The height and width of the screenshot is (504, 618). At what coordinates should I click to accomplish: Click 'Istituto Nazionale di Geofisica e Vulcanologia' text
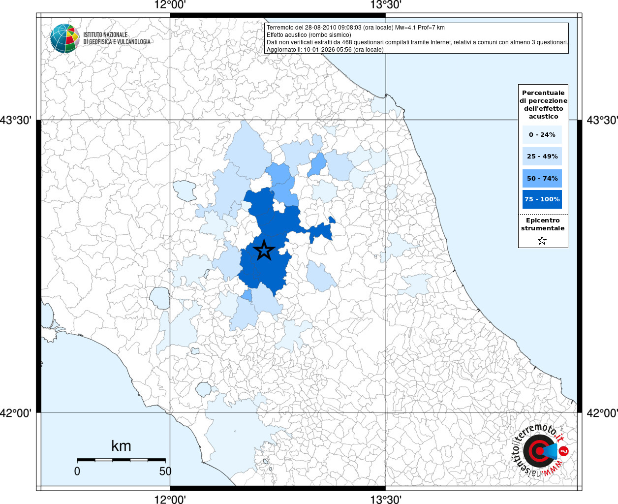pyautogui.click(x=117, y=38)
